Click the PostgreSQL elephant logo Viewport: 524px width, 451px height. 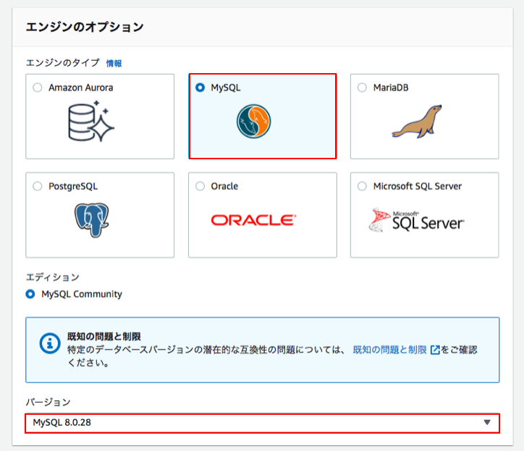[x=92, y=220]
